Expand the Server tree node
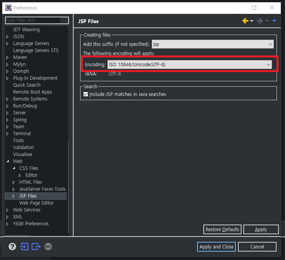Screen dimensions: 285x260 pyautogui.click(x=7, y=113)
